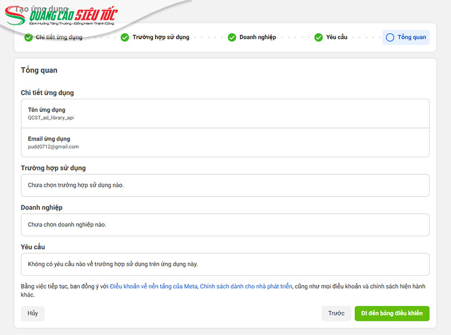The image size is (451, 335).
Task: Click the green checkmark beside Trường hợp sử dụng step
Action: [x=125, y=38]
